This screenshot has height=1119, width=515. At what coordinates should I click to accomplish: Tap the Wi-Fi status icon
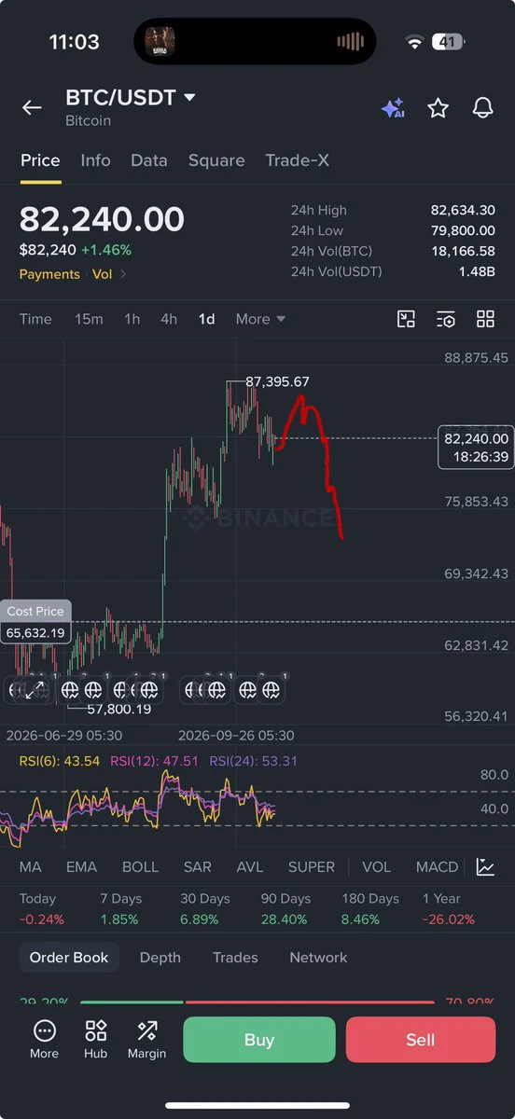point(414,42)
